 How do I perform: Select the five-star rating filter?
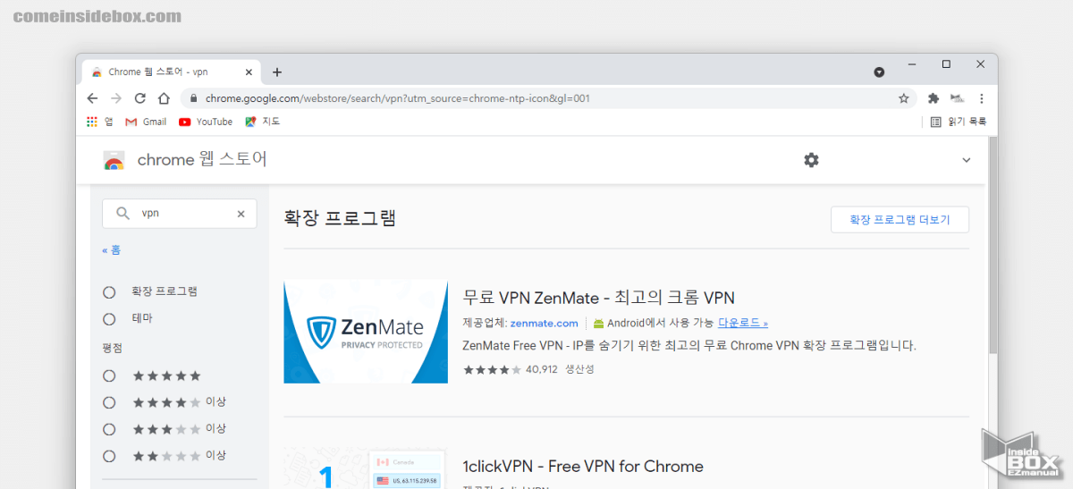[109, 375]
